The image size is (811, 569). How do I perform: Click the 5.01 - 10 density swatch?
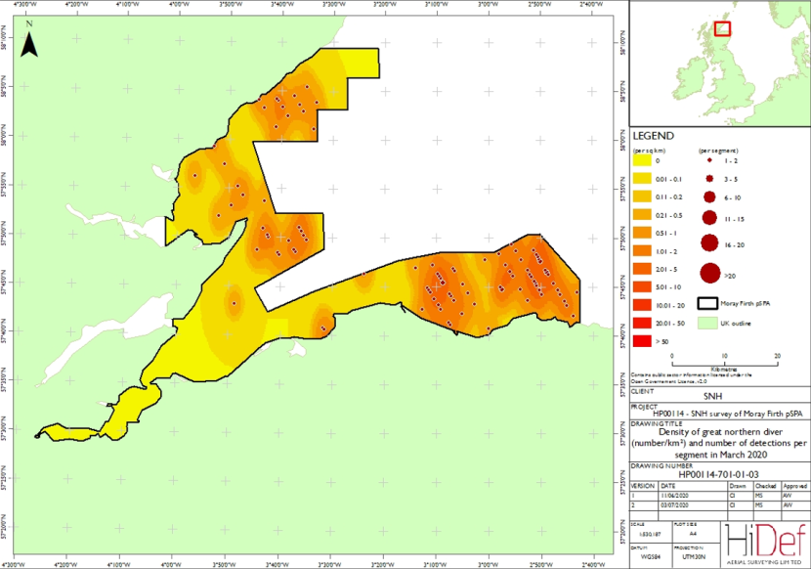click(x=642, y=286)
